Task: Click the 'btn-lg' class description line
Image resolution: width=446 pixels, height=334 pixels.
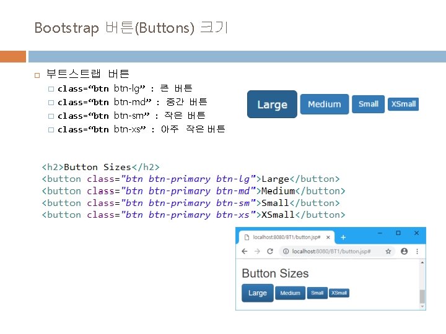Action: tap(125, 88)
